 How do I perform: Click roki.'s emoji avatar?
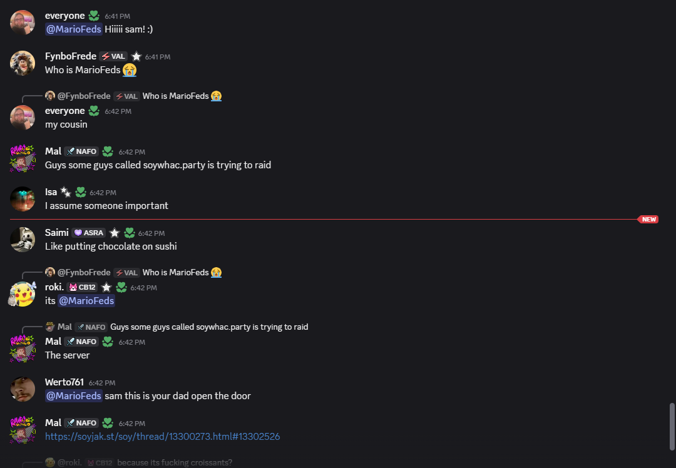click(x=23, y=294)
